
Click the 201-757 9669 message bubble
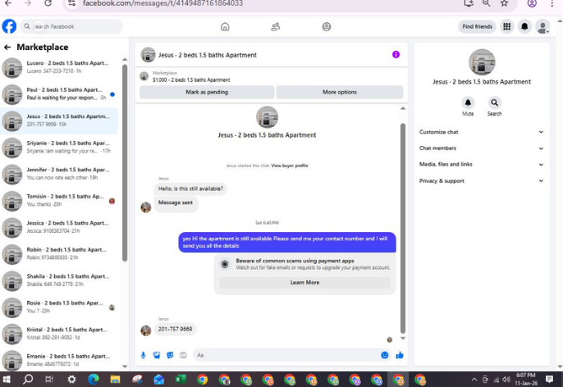coord(176,329)
